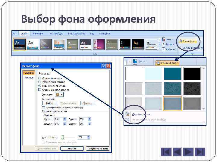Choose the light blue background style

tap(153, 74)
